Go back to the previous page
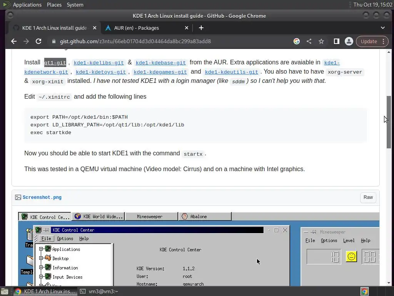This screenshot has width=394, height=296. point(14,41)
